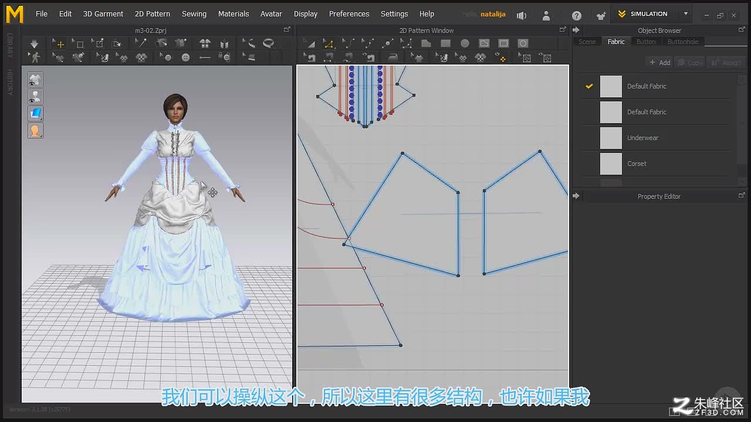Select the Rectangle pattern tool
Viewport: 751px width, 422px height.
pos(445,43)
